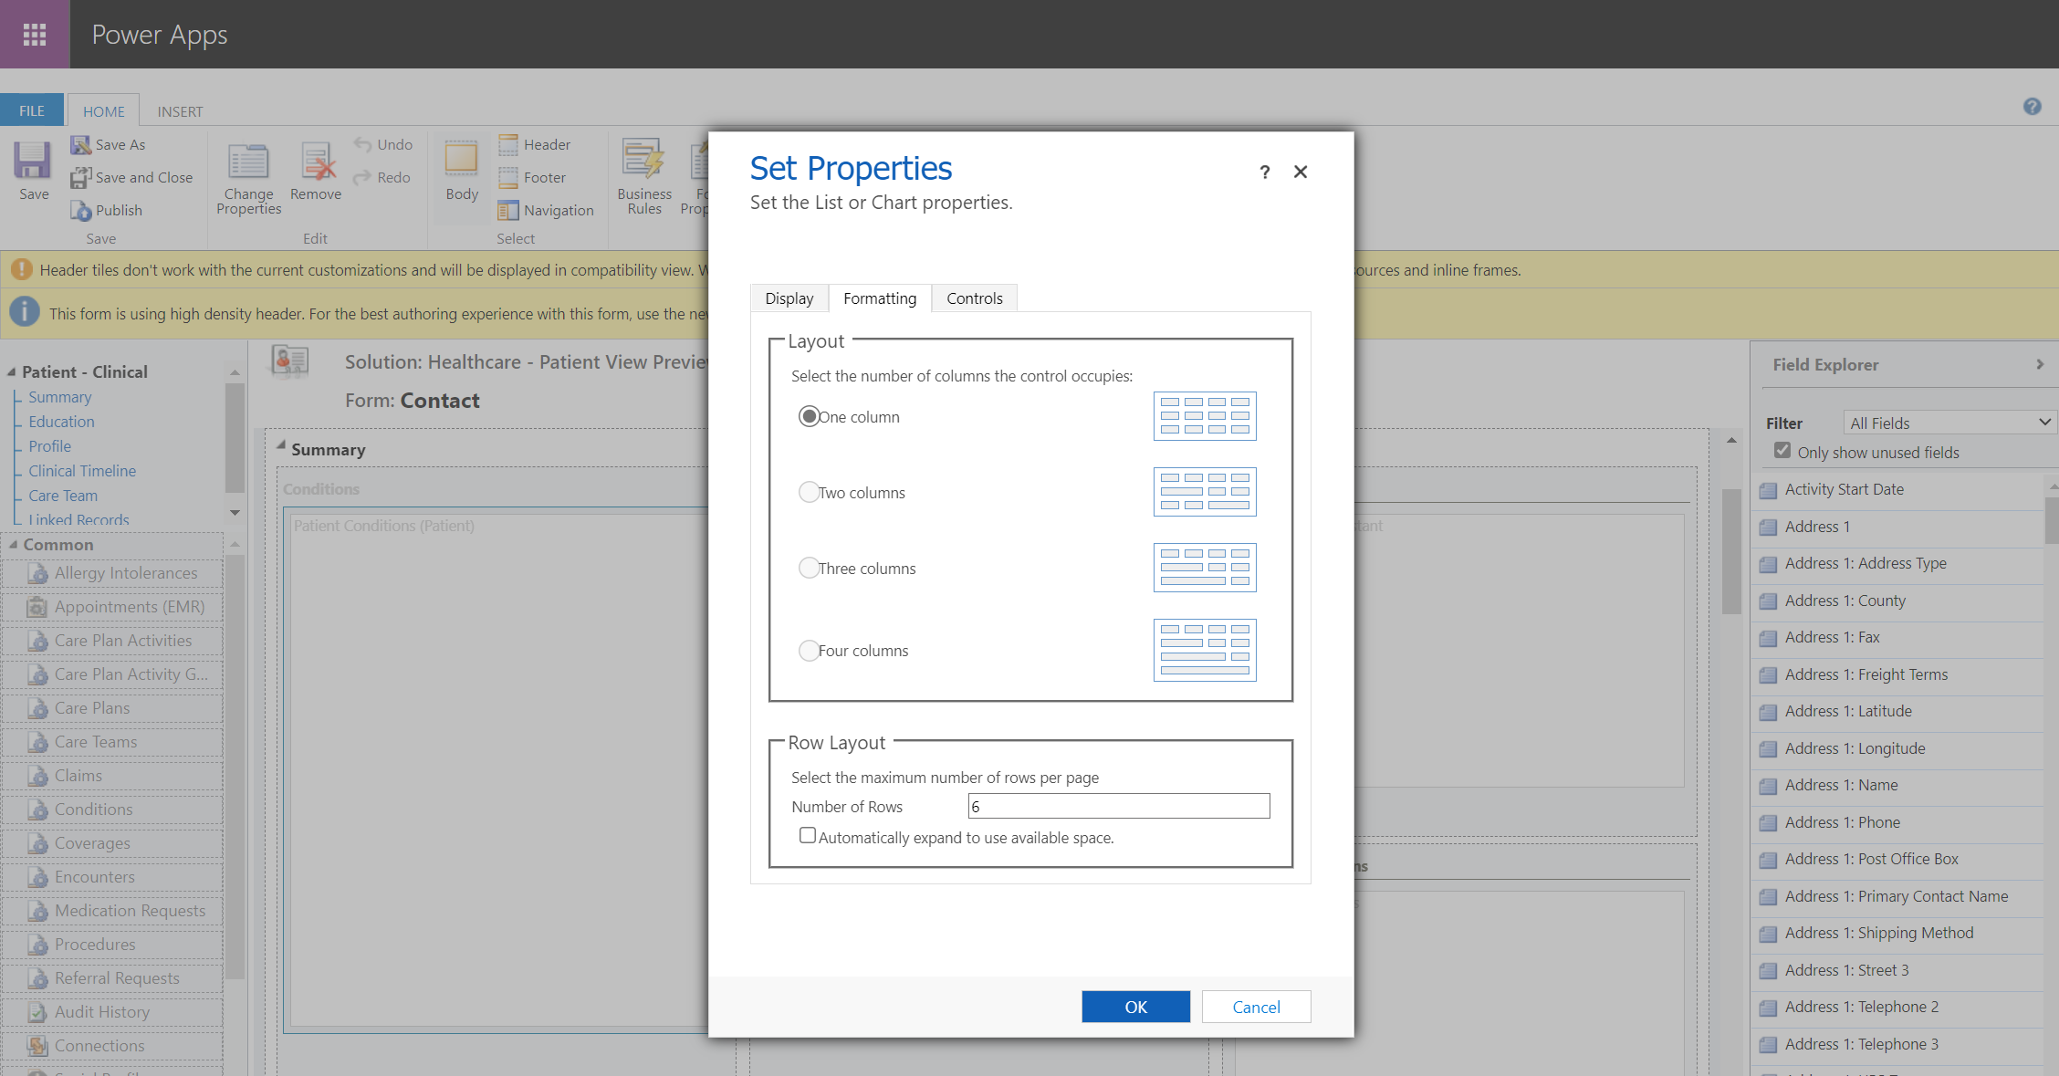The image size is (2059, 1076).
Task: Open the All Fields filter dropdown
Action: pos(1949,423)
